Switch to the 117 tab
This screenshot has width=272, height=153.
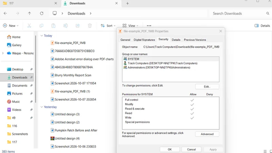tap(30, 3)
